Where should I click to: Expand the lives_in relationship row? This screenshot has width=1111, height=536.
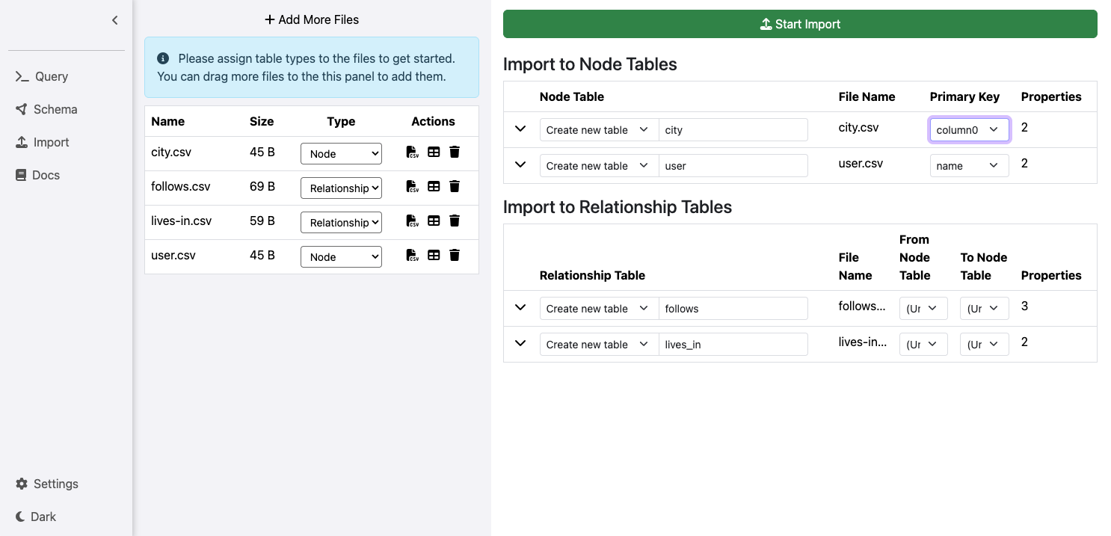click(520, 344)
